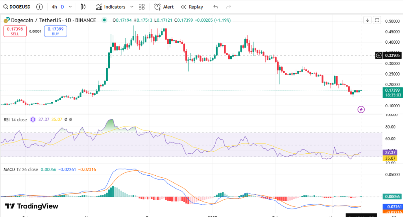Viewport: 403px width, 217px height.
Task: Click the MACD histogram tag 0.00056
Action: [x=392, y=197]
